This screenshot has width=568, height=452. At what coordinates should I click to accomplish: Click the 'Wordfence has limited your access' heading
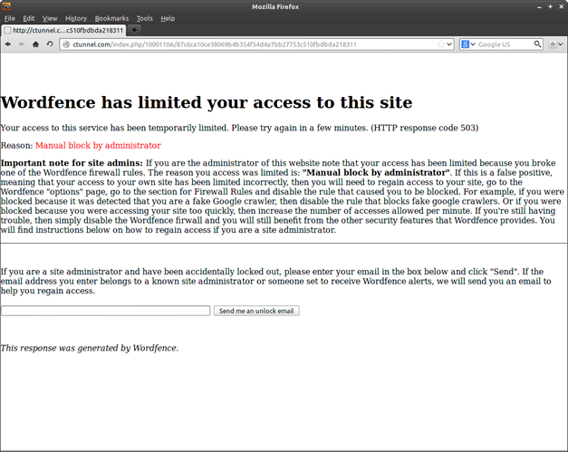coord(207,102)
